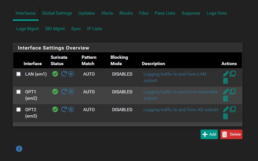Open the Files tab
This screenshot has height=161, width=258.
click(144, 13)
